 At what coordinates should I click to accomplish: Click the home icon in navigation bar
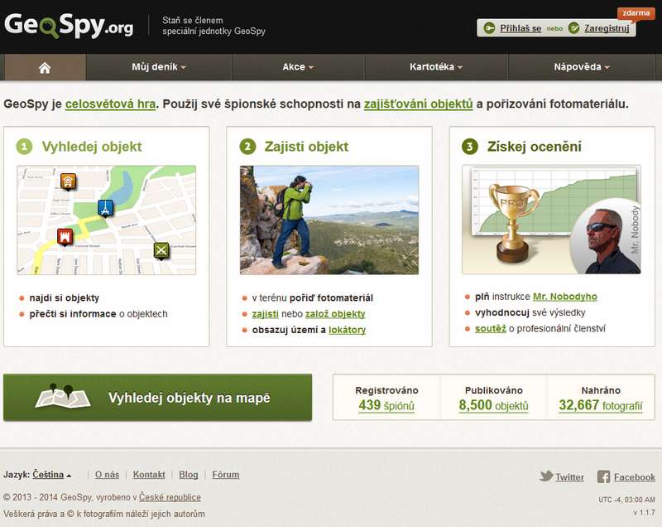[x=45, y=68]
